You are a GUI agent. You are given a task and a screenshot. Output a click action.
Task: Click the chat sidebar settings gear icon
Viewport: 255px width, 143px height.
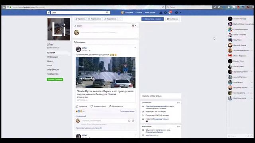pyautogui.click(x=248, y=136)
